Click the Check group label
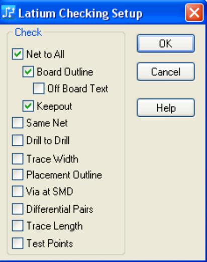Screen dimensions: 207x262 coord(28,32)
